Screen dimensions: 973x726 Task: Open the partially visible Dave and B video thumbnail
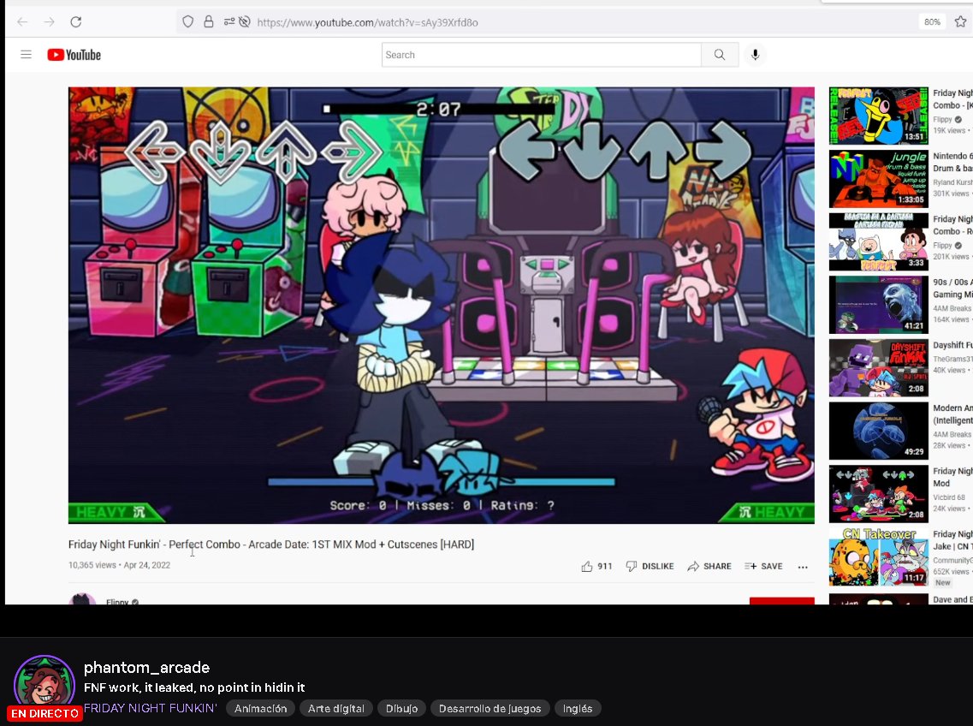[x=879, y=598]
